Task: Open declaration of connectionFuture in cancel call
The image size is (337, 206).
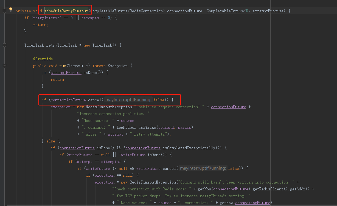Action: [x=68, y=100]
